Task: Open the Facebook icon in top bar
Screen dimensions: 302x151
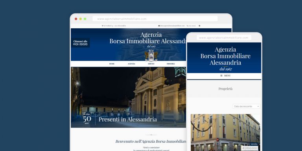Action: click(199, 26)
